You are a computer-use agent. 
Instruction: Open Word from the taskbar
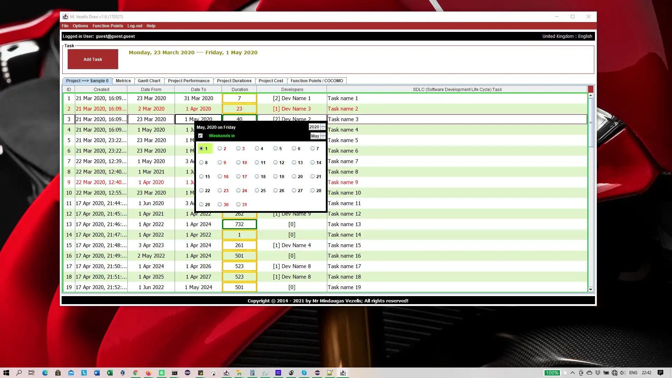97,373
